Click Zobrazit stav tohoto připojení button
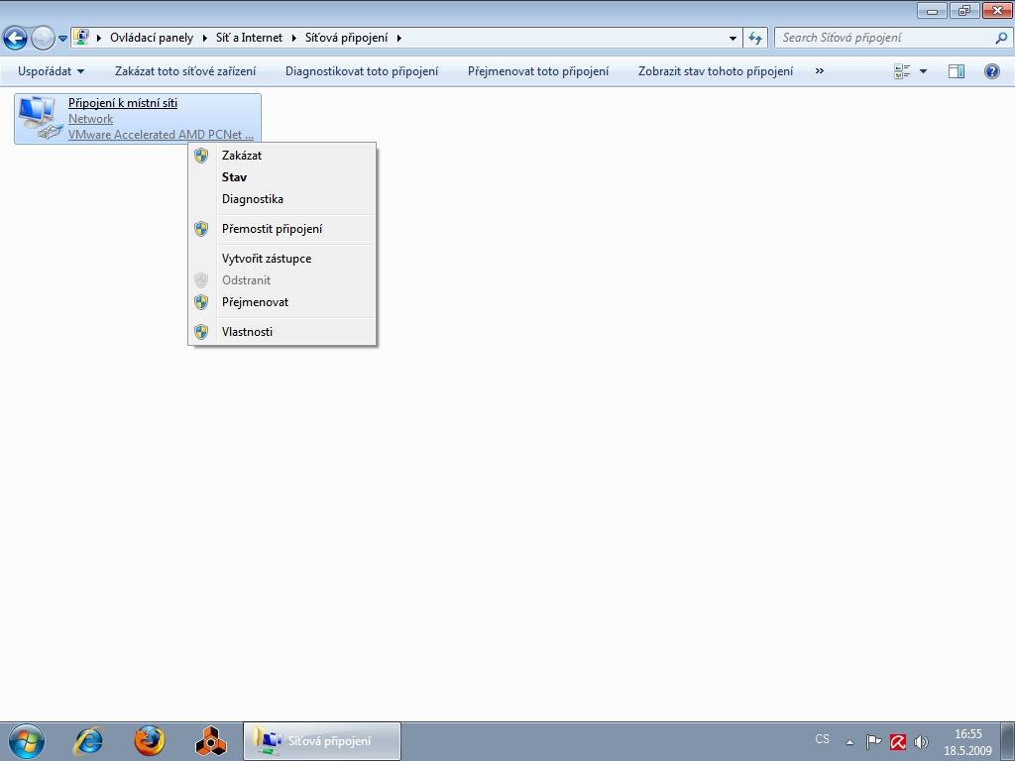This screenshot has width=1015, height=761. tap(716, 71)
